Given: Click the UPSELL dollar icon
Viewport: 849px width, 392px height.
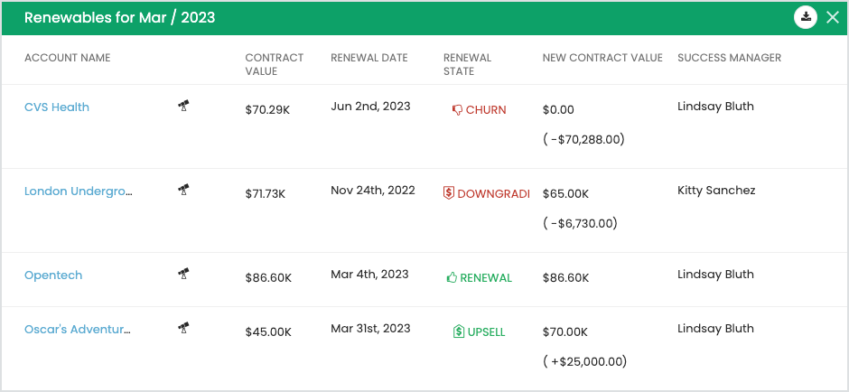Looking at the screenshot, I should (458, 332).
